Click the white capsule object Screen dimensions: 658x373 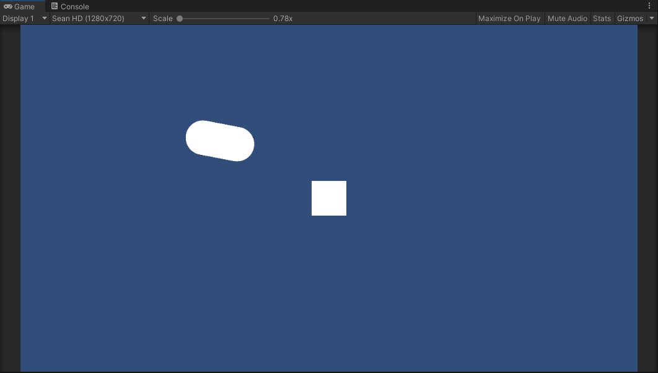click(x=220, y=141)
